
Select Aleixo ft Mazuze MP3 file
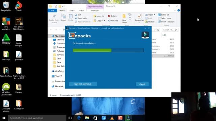coord(6,106)
